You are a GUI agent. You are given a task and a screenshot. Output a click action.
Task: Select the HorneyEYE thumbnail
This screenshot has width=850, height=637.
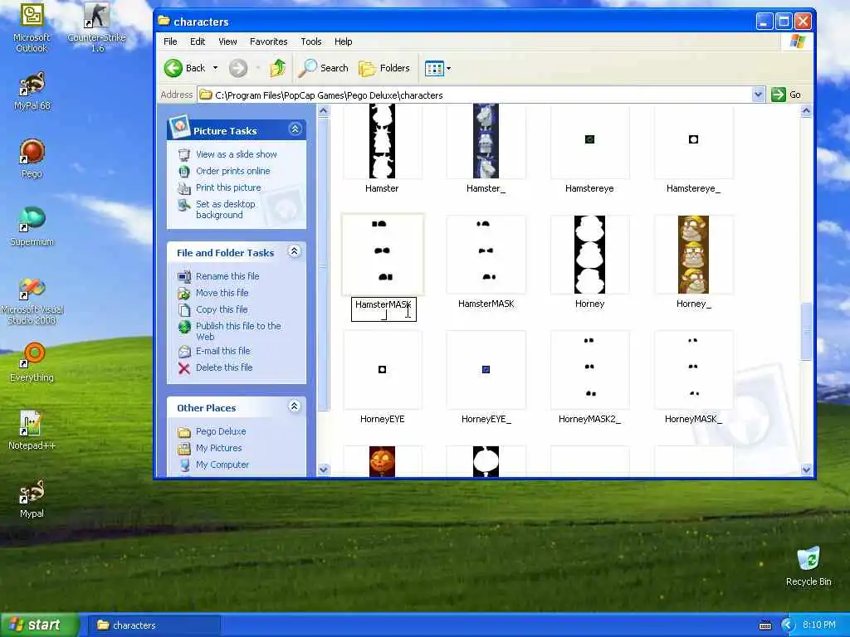coord(382,370)
